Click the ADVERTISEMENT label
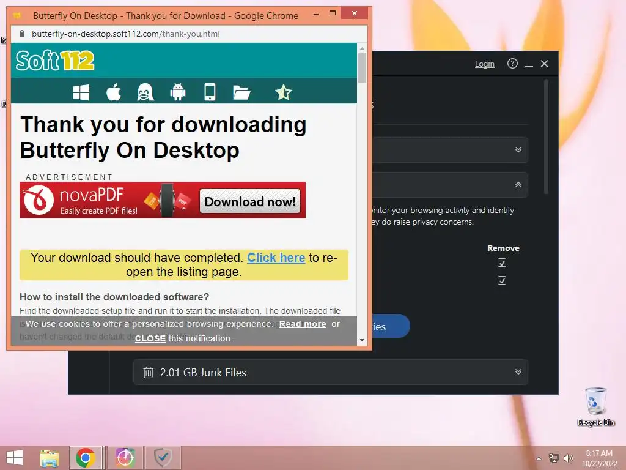 click(x=69, y=177)
